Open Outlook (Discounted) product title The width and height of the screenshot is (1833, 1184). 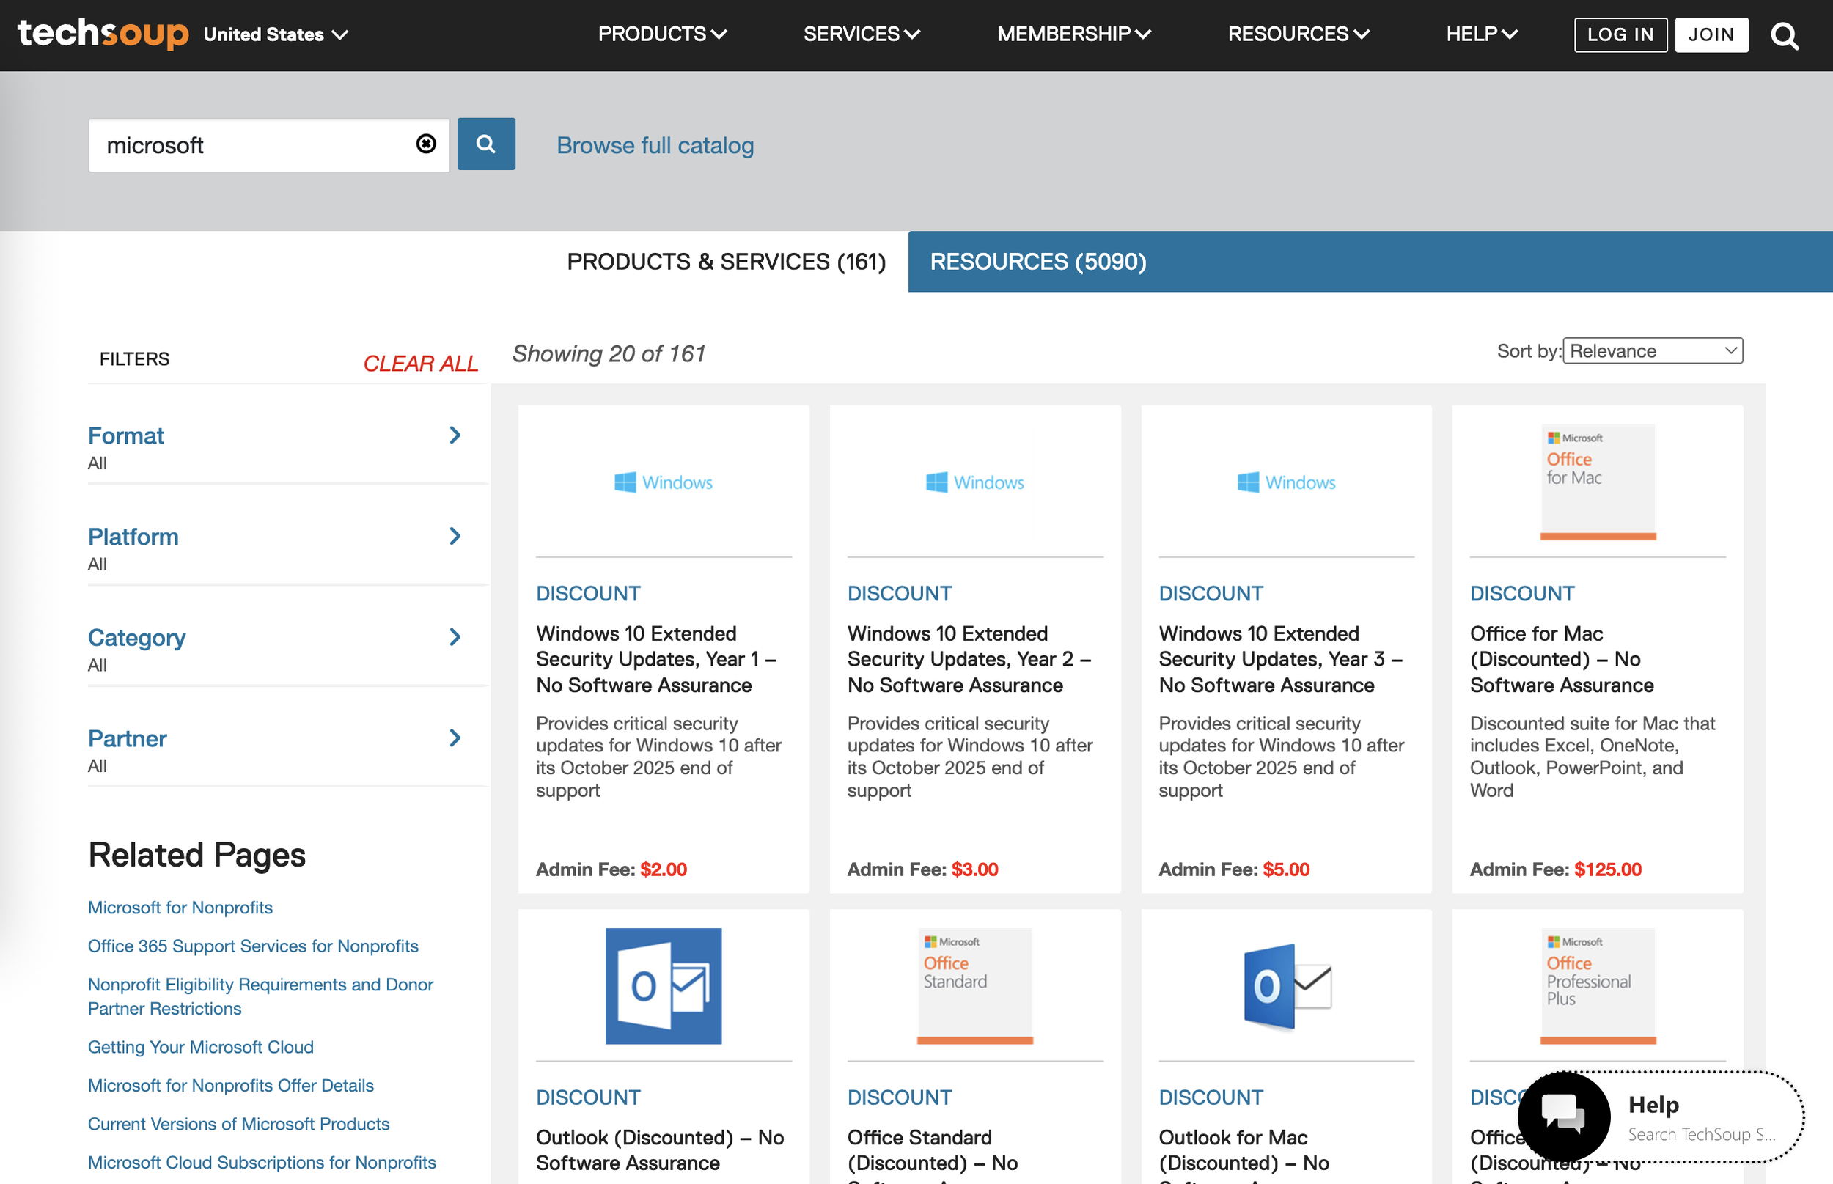point(660,1150)
